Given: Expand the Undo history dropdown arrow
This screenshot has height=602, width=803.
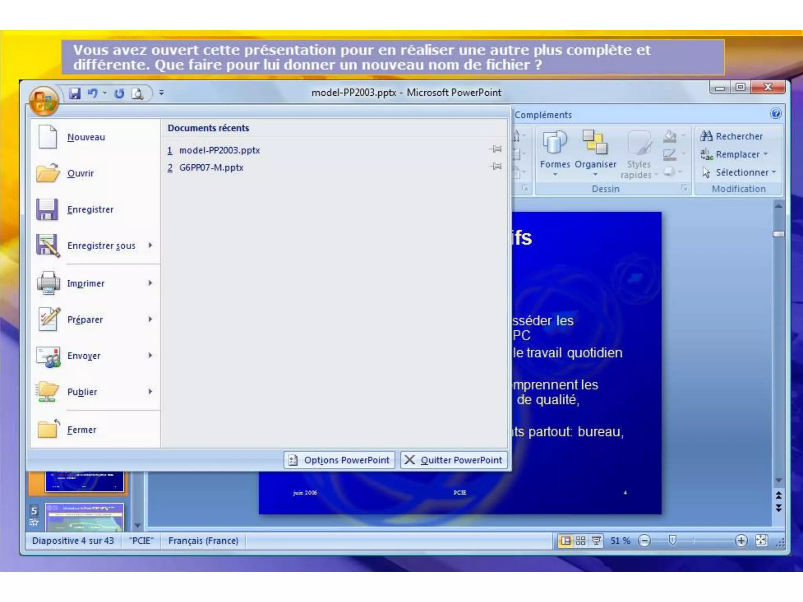Looking at the screenshot, I should pos(105,93).
